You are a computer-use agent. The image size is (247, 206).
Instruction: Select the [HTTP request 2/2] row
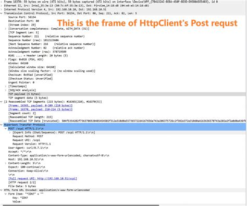22,183
